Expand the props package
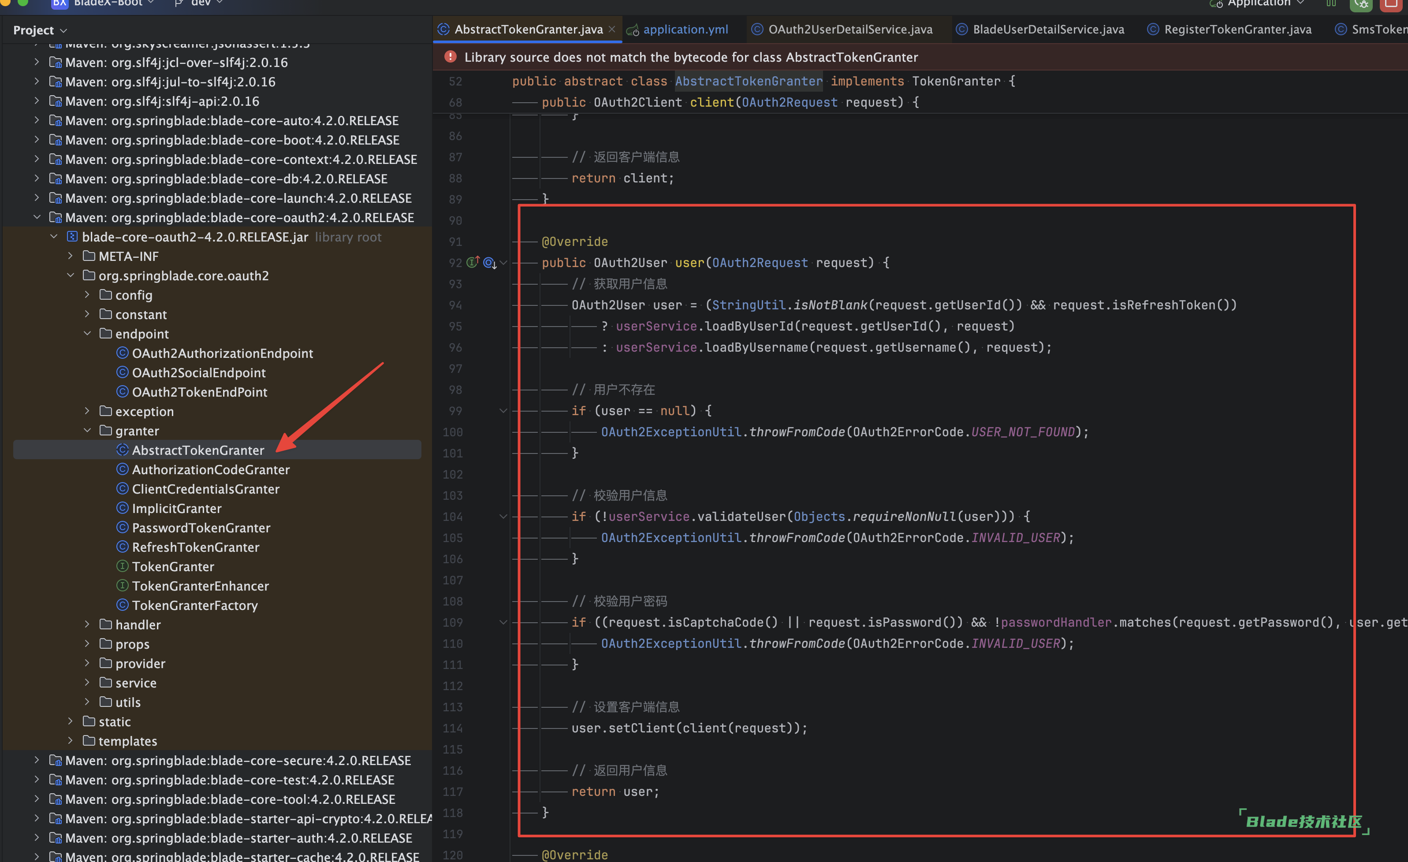The height and width of the screenshot is (862, 1408). 87,644
